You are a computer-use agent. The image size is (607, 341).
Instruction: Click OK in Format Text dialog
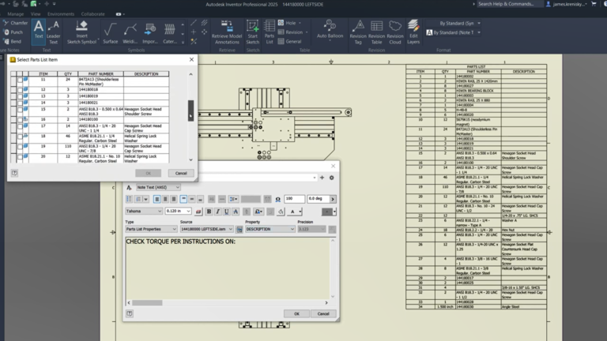click(296, 313)
